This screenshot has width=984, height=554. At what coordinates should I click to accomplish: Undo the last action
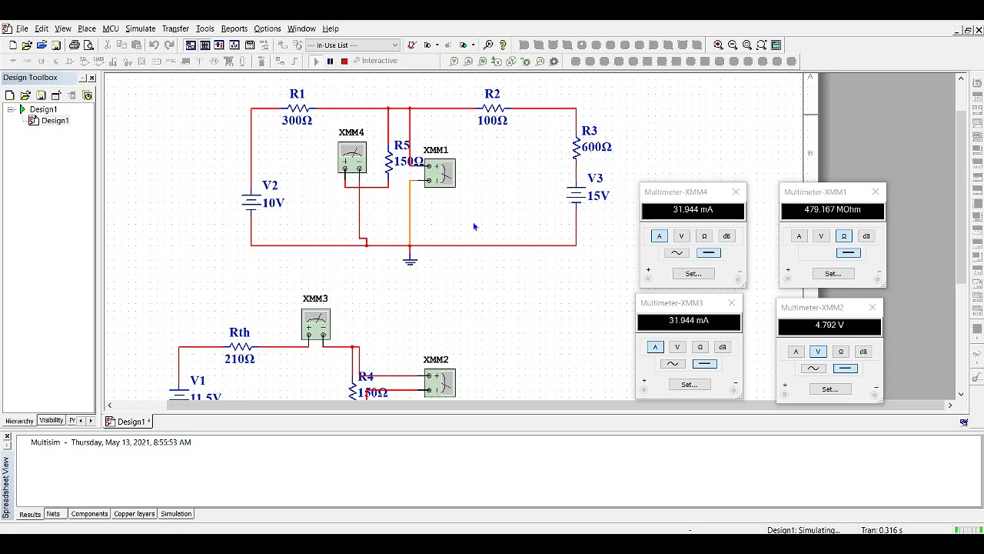(x=154, y=45)
